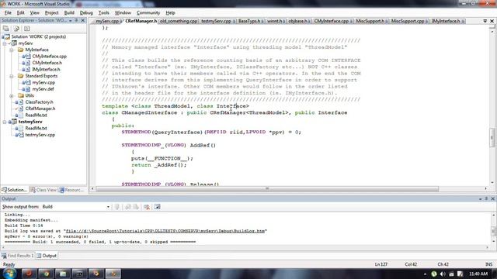Switch to Find Results 1 tab
The image size is (497, 279).
coord(17,256)
